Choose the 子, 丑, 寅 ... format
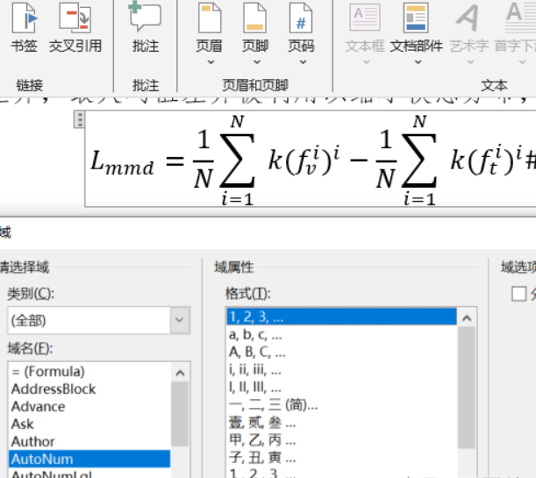The image size is (536, 478). point(341,458)
